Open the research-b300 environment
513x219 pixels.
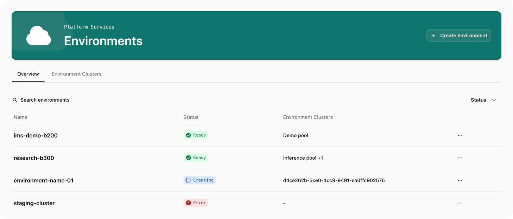point(34,158)
